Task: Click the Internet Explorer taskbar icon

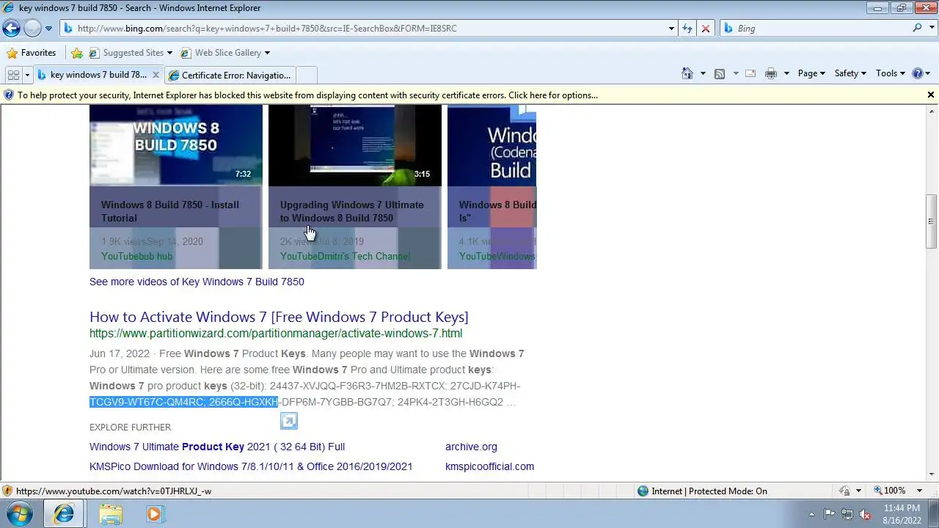Action: (x=64, y=514)
